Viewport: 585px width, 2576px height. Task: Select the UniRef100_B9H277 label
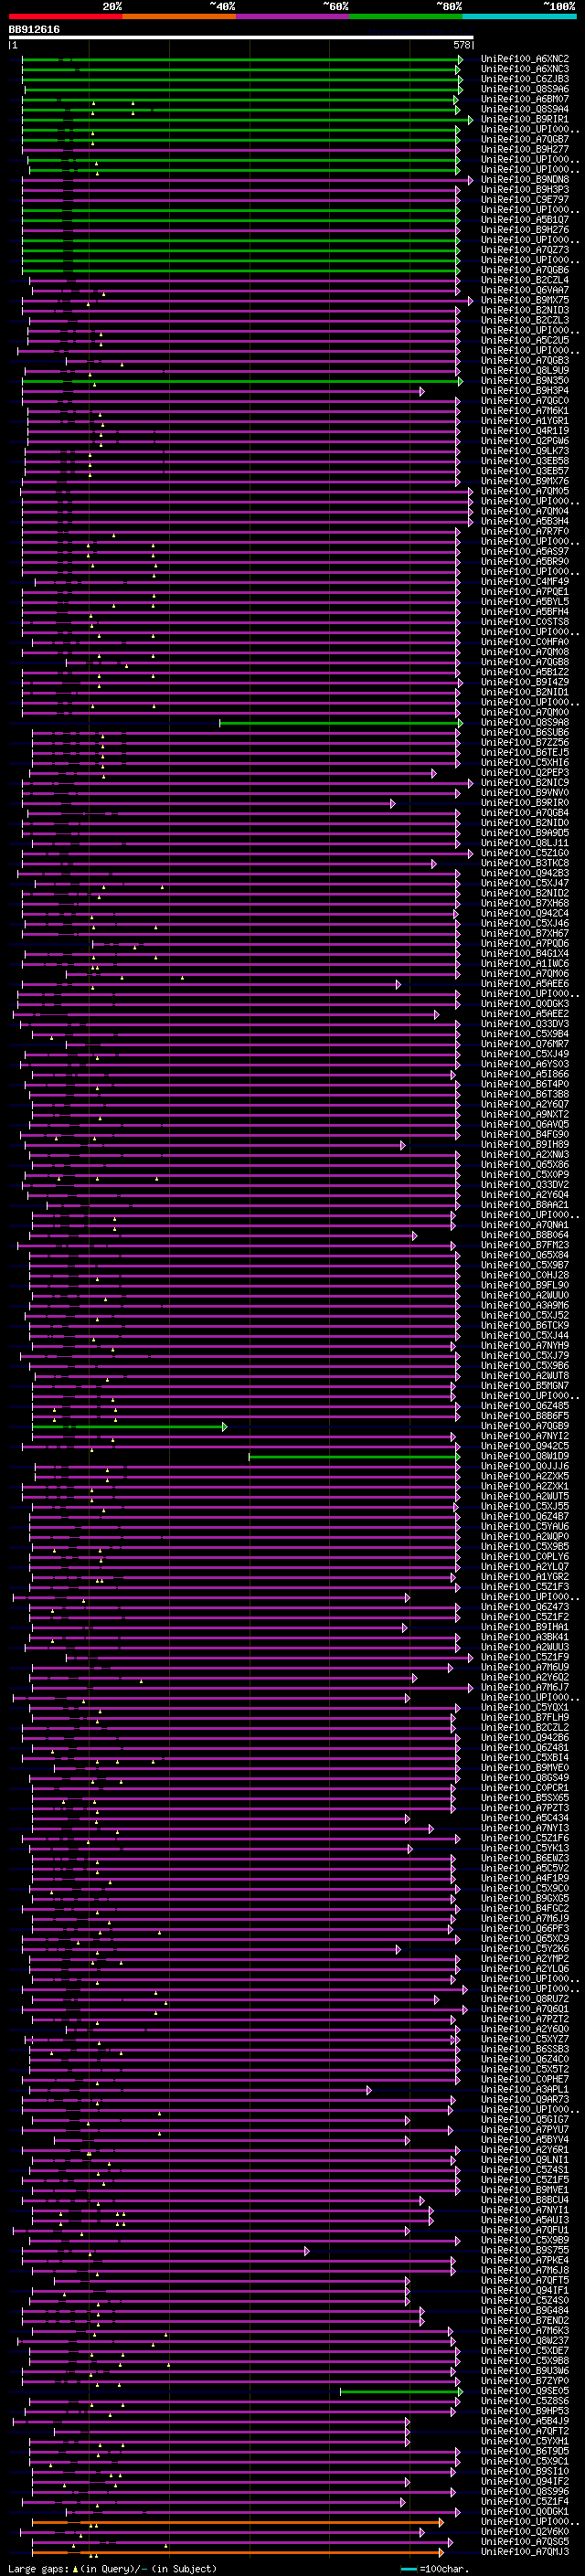(x=525, y=149)
